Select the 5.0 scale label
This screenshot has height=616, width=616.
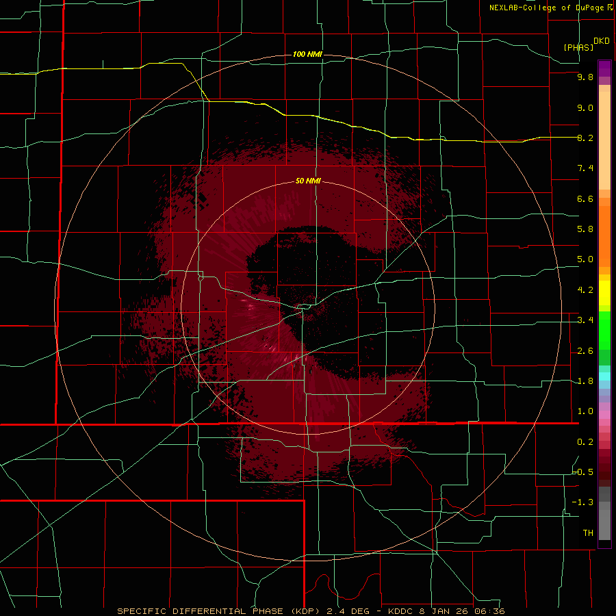[x=585, y=259]
